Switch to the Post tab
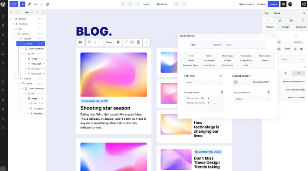 (x=267, y=13)
